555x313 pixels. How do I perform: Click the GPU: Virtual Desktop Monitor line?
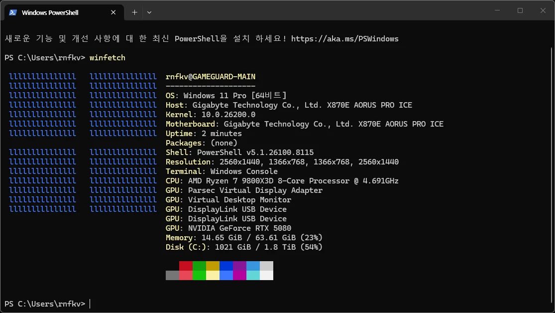(x=228, y=200)
